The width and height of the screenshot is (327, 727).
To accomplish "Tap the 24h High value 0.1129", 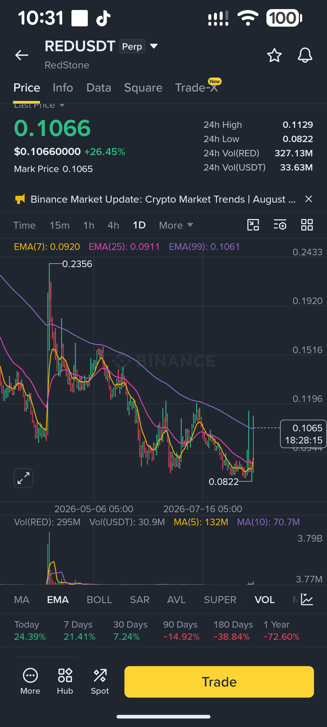I will coord(298,125).
